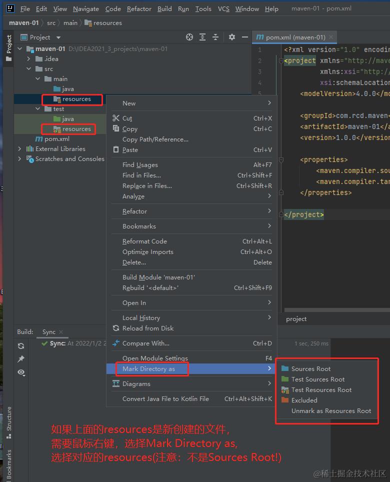Open the VCS menu

tap(223, 9)
